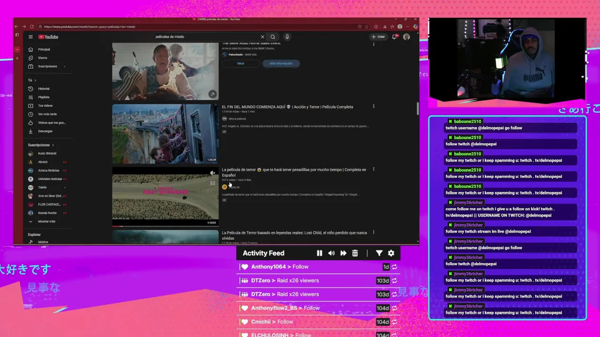This screenshot has height=337, width=600.
Task: Replay the Cmichii Follow alert
Action: (x=395, y=322)
